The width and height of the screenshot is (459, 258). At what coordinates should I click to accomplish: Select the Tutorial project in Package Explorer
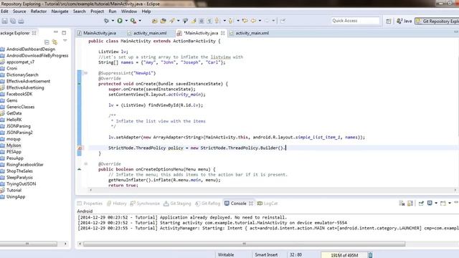14,190
